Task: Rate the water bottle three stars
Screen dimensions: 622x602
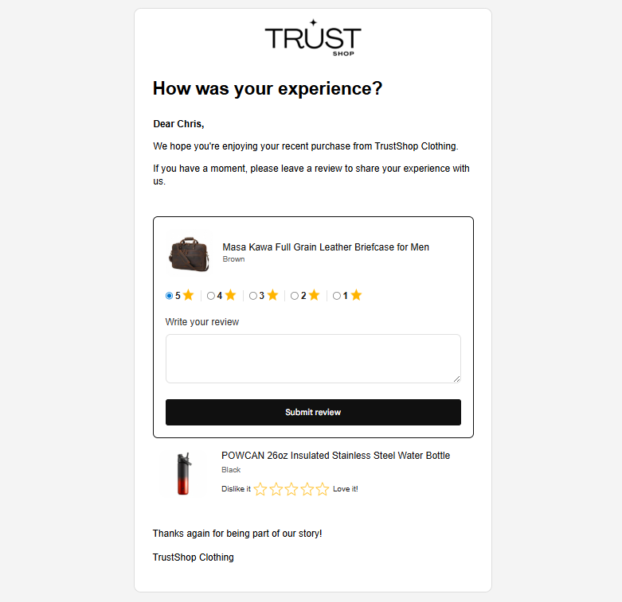Action: coord(291,489)
